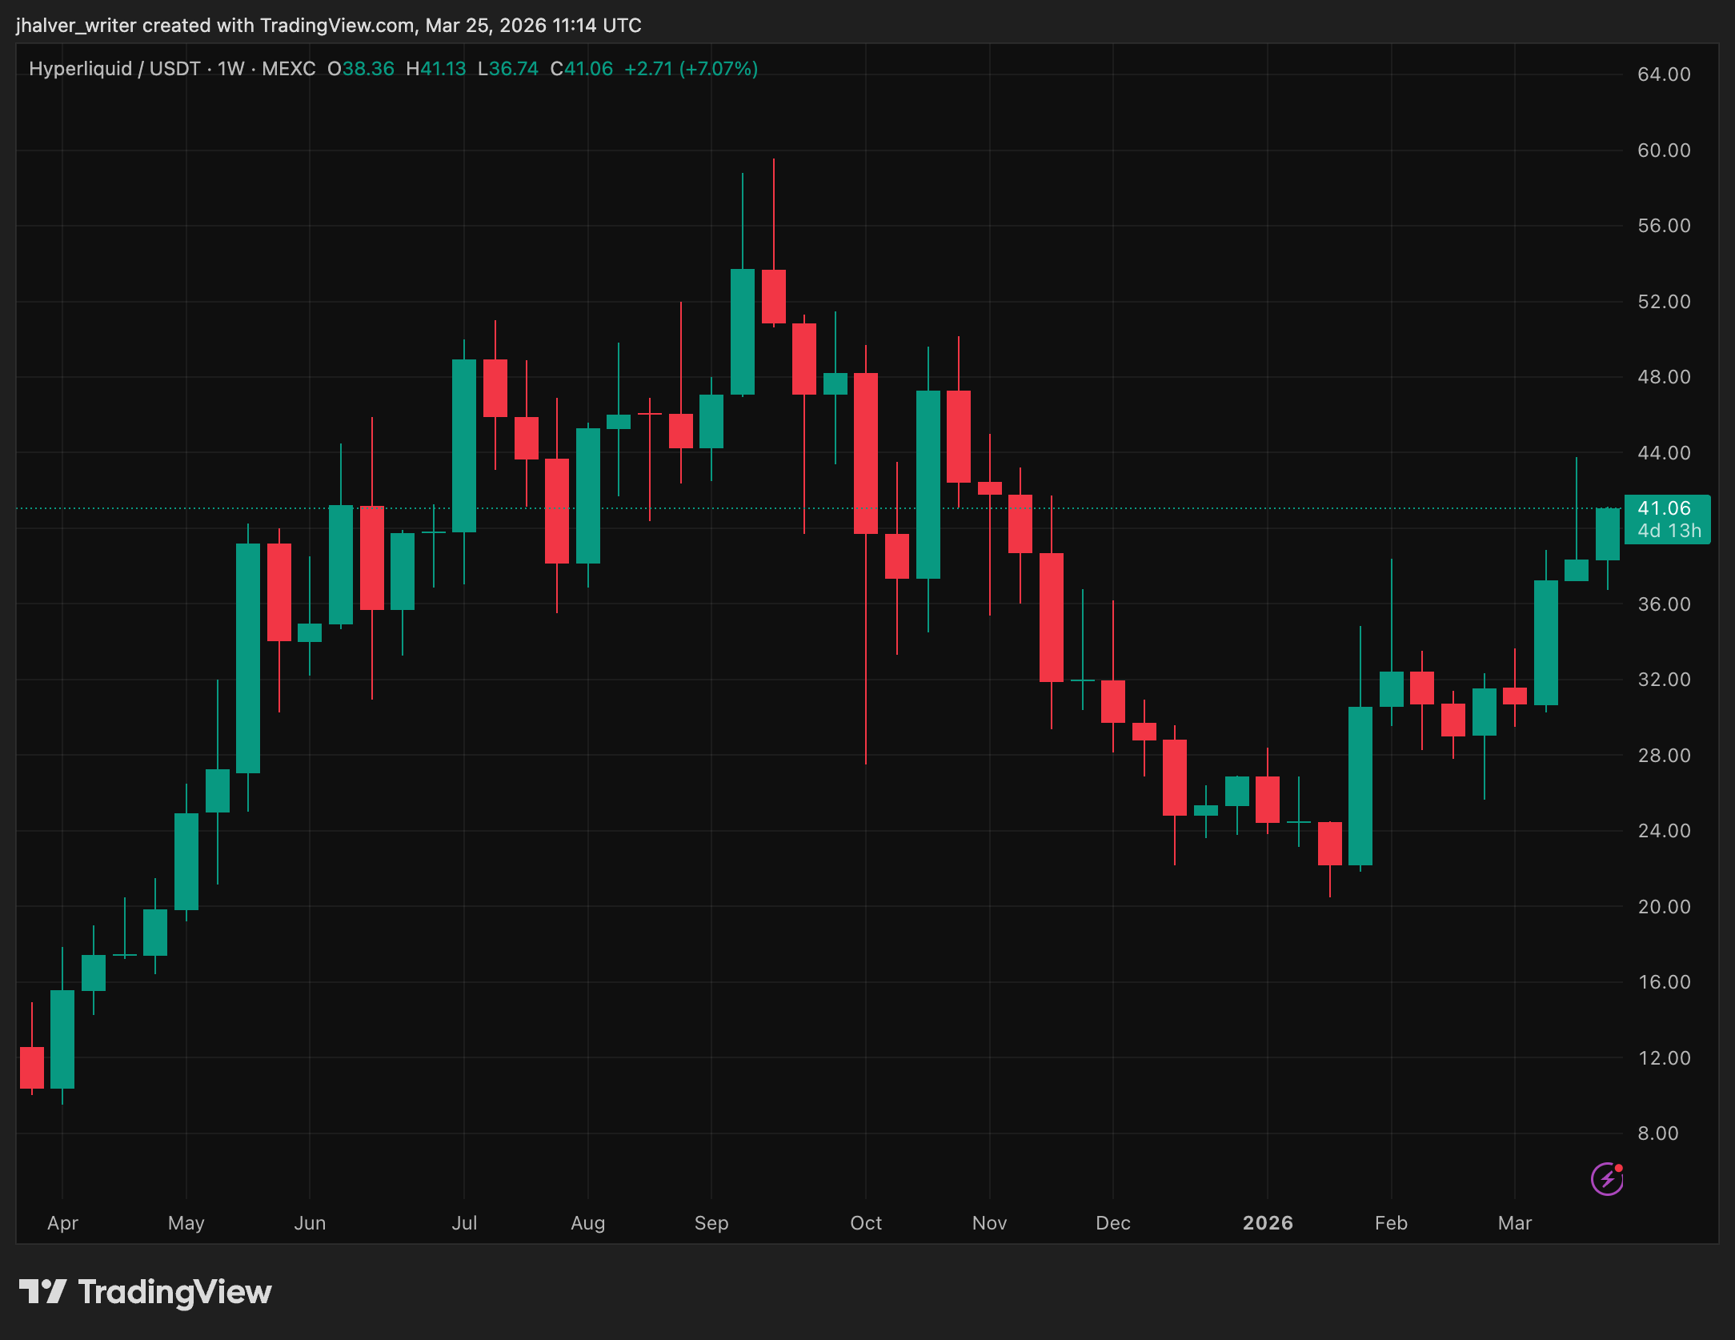Click the 8.00 price axis label
Image resolution: width=1735 pixels, height=1340 pixels.
pos(1658,1133)
